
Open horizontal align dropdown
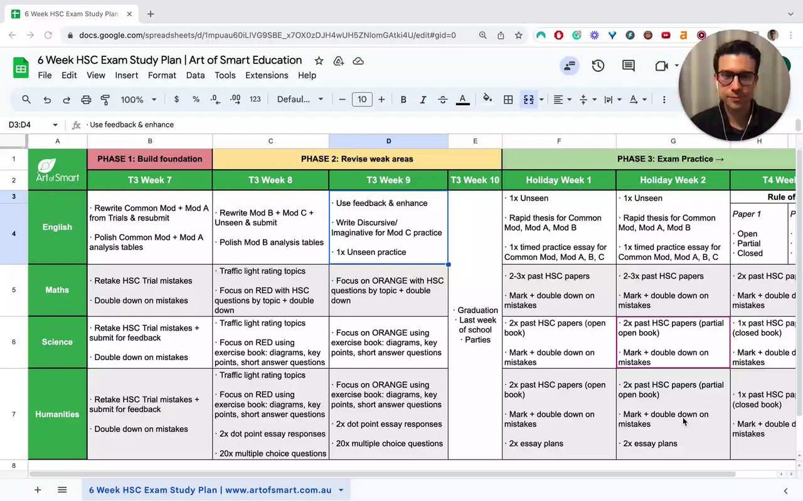562,100
